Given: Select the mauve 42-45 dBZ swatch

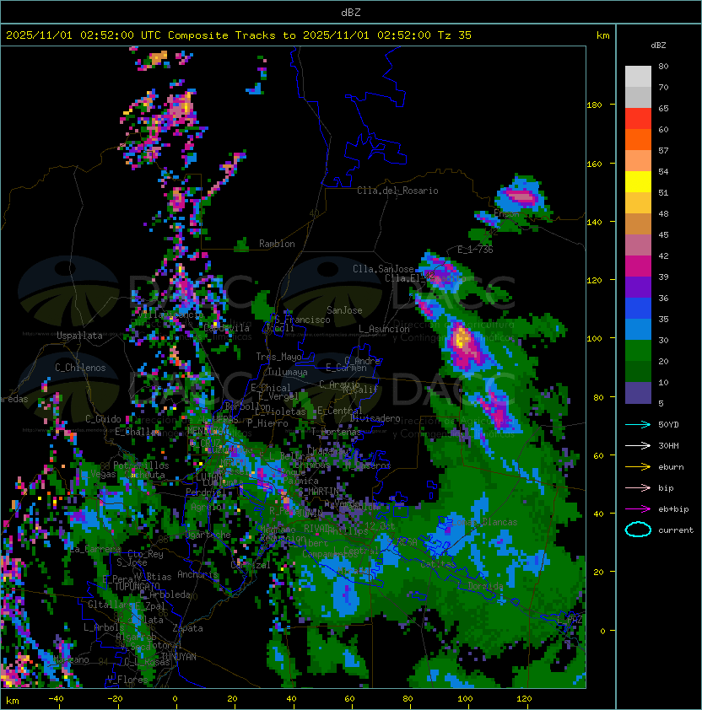Looking at the screenshot, I should pyautogui.click(x=638, y=245).
